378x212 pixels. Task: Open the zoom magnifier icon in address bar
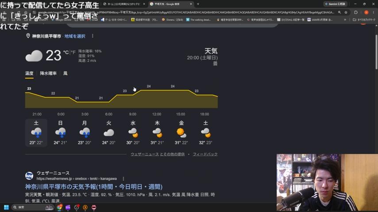point(339,12)
